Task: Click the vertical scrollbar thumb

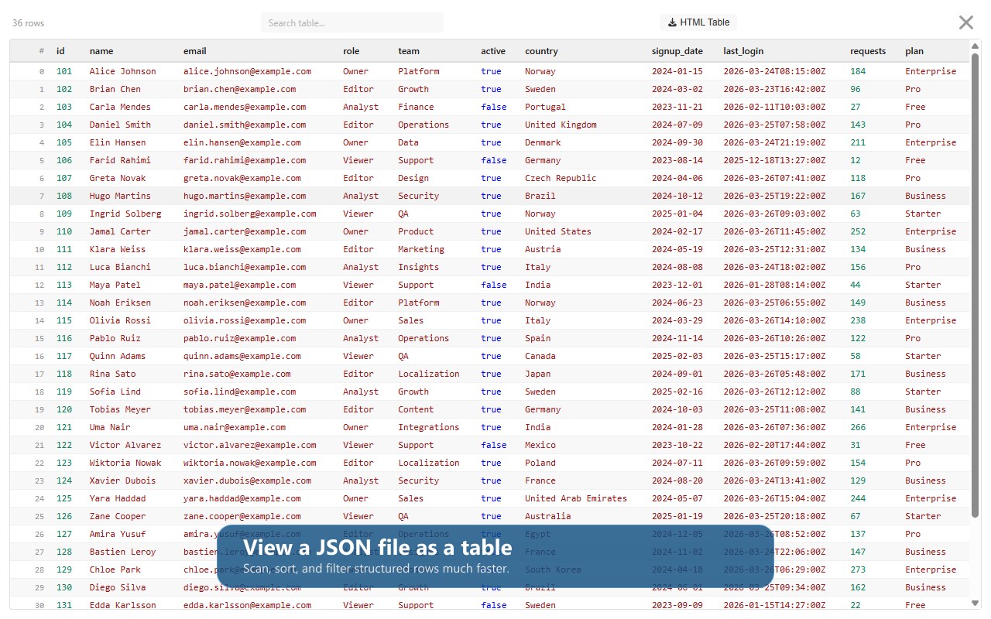Action: [976, 285]
